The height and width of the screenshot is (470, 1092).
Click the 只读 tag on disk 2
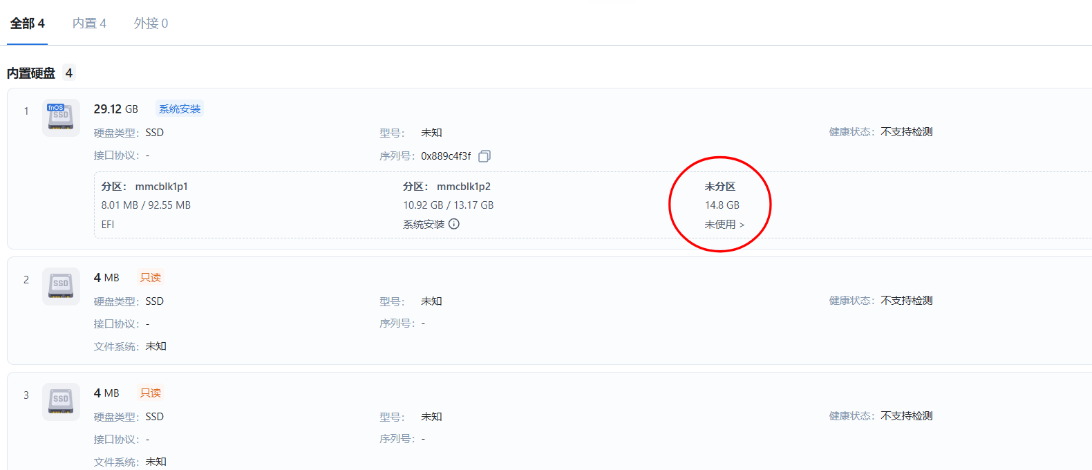(x=151, y=278)
